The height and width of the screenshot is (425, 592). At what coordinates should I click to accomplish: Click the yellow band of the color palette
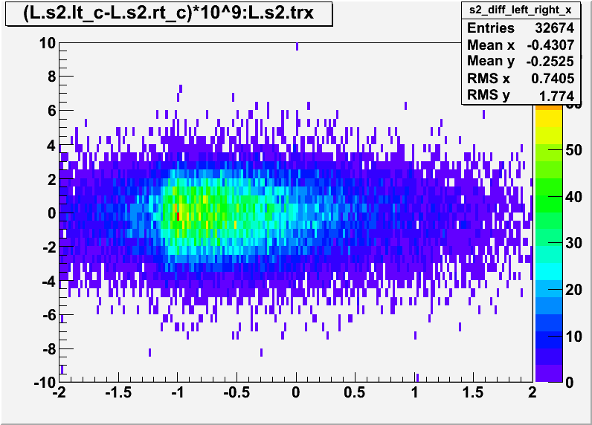click(549, 118)
